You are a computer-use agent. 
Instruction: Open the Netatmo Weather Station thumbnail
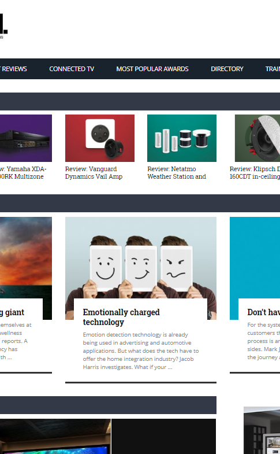(182, 138)
